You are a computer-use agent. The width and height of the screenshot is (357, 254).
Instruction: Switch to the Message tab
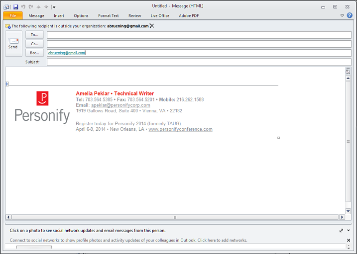tap(36, 16)
